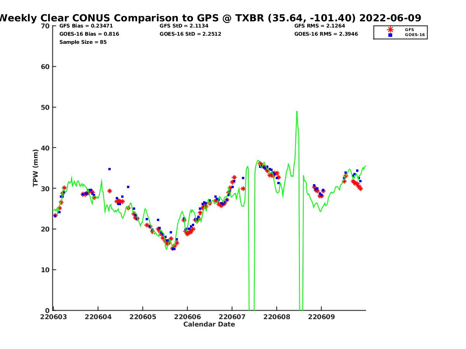Click the GOES-16 StD = 2.2512 statistic
Screen dimensions: 466x349
[190, 34]
